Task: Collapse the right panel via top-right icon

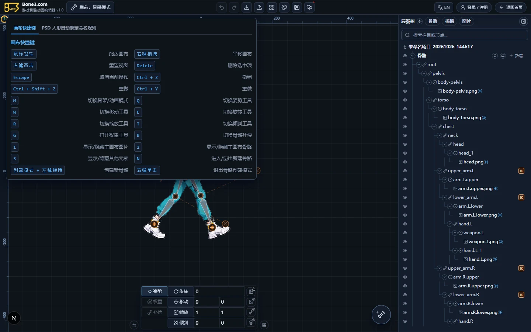Action: coord(523,21)
